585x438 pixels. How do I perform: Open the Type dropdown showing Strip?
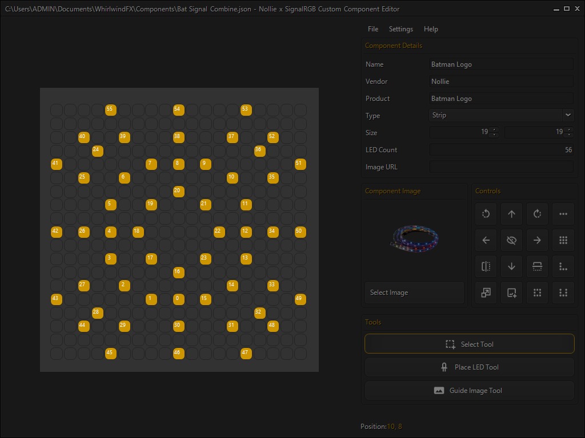tap(501, 115)
